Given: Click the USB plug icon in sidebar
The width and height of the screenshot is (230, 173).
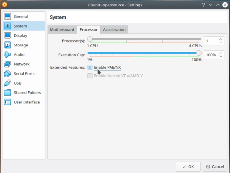Looking at the screenshot, I should (x=7, y=83).
